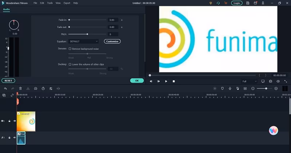Select the Audio tab

tap(6, 9)
